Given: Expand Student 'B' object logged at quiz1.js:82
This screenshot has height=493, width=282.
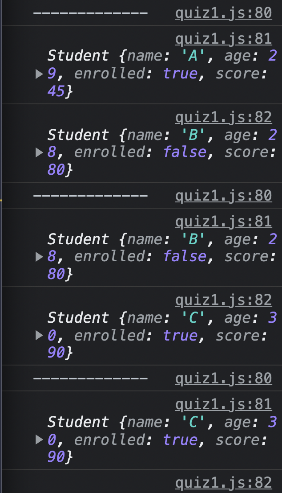Looking at the screenshot, I should 39,153.
